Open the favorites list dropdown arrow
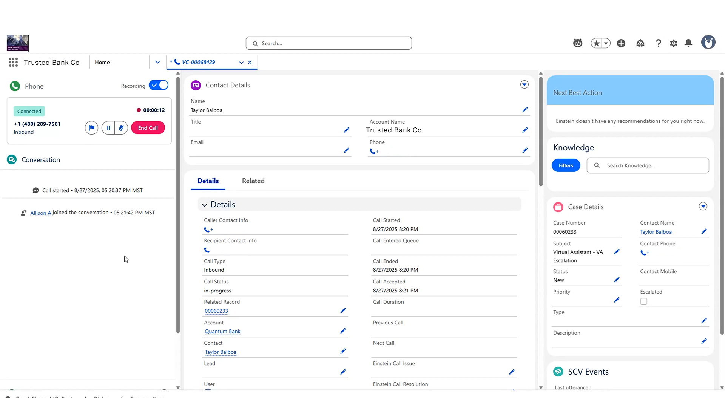 coord(606,43)
